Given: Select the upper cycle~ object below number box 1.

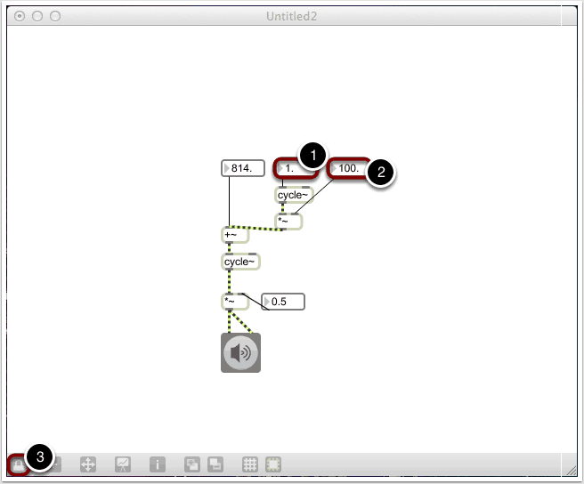Looking at the screenshot, I should click(x=295, y=195).
